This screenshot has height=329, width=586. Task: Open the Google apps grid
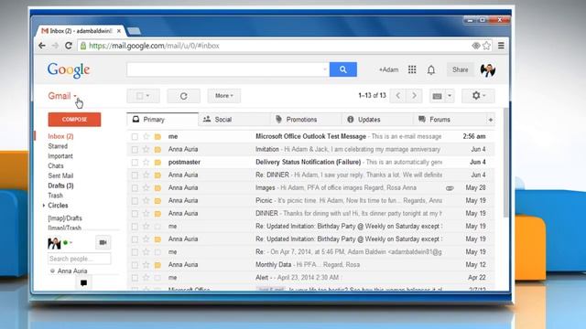tap(412, 69)
